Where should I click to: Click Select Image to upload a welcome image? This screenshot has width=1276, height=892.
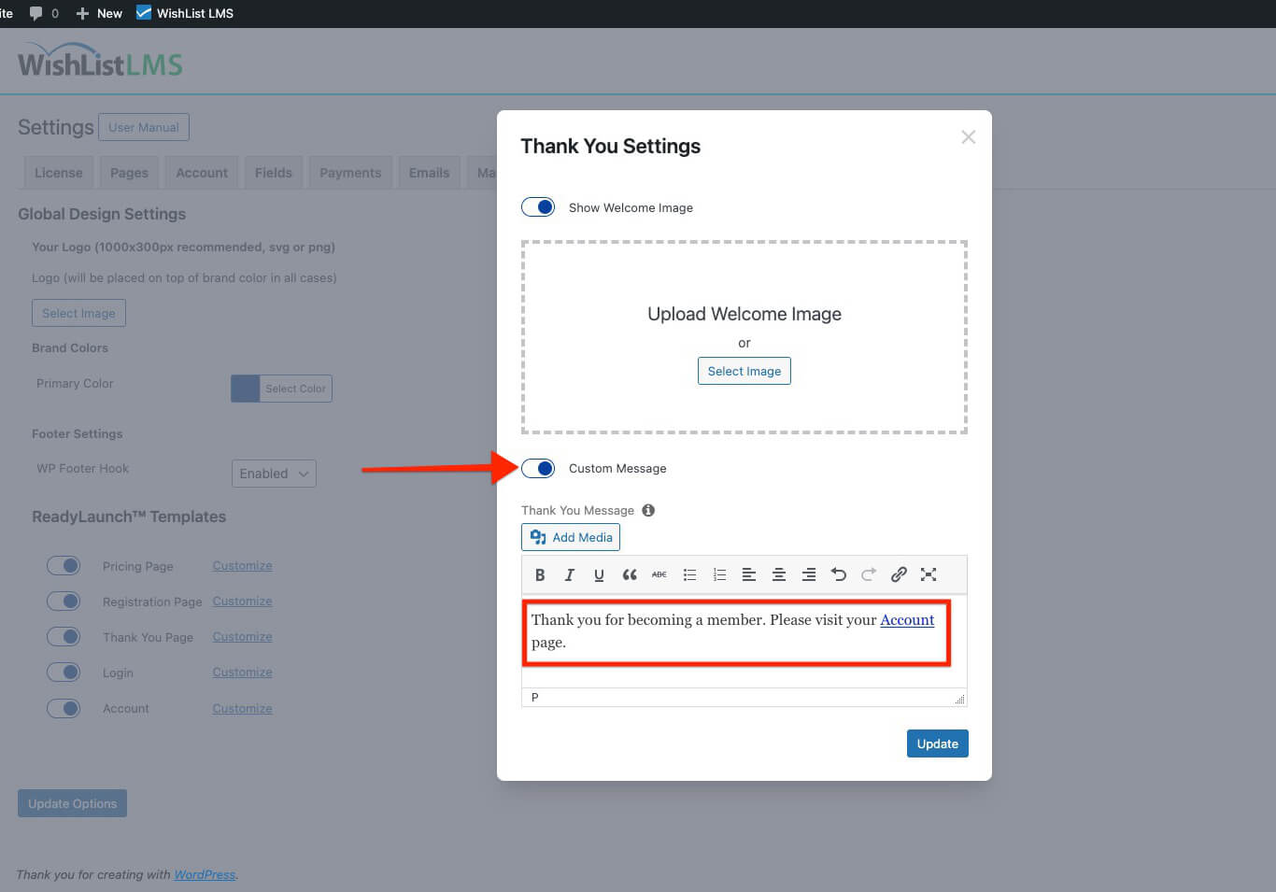point(744,371)
